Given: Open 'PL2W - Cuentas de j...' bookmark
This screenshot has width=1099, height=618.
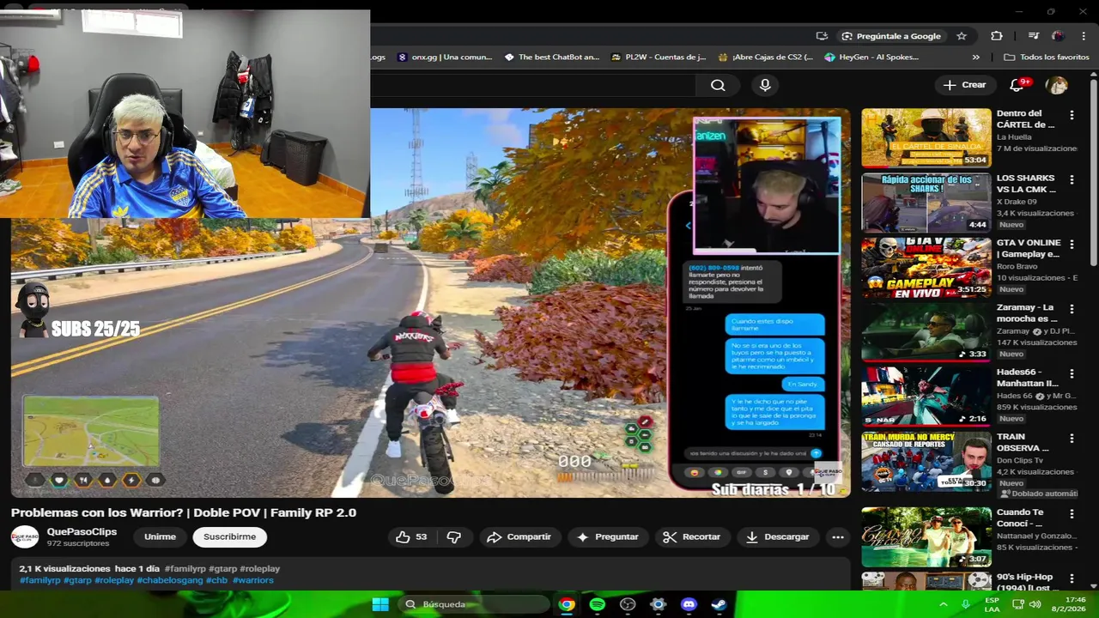Looking at the screenshot, I should pos(659,58).
